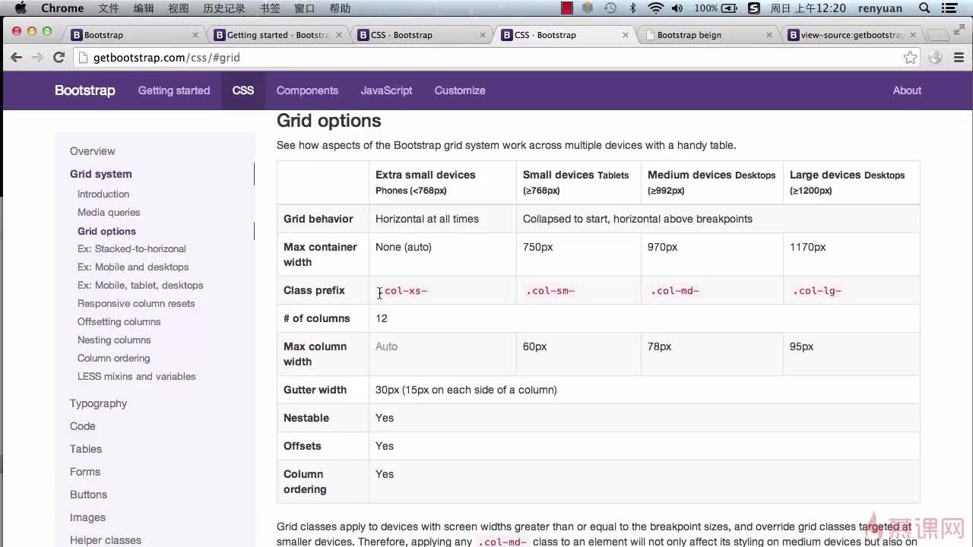Open Components in the navbar

(x=307, y=90)
